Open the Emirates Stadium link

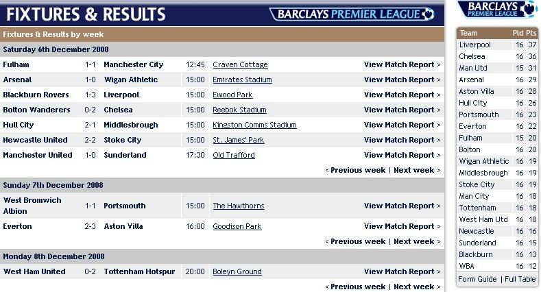(x=242, y=80)
